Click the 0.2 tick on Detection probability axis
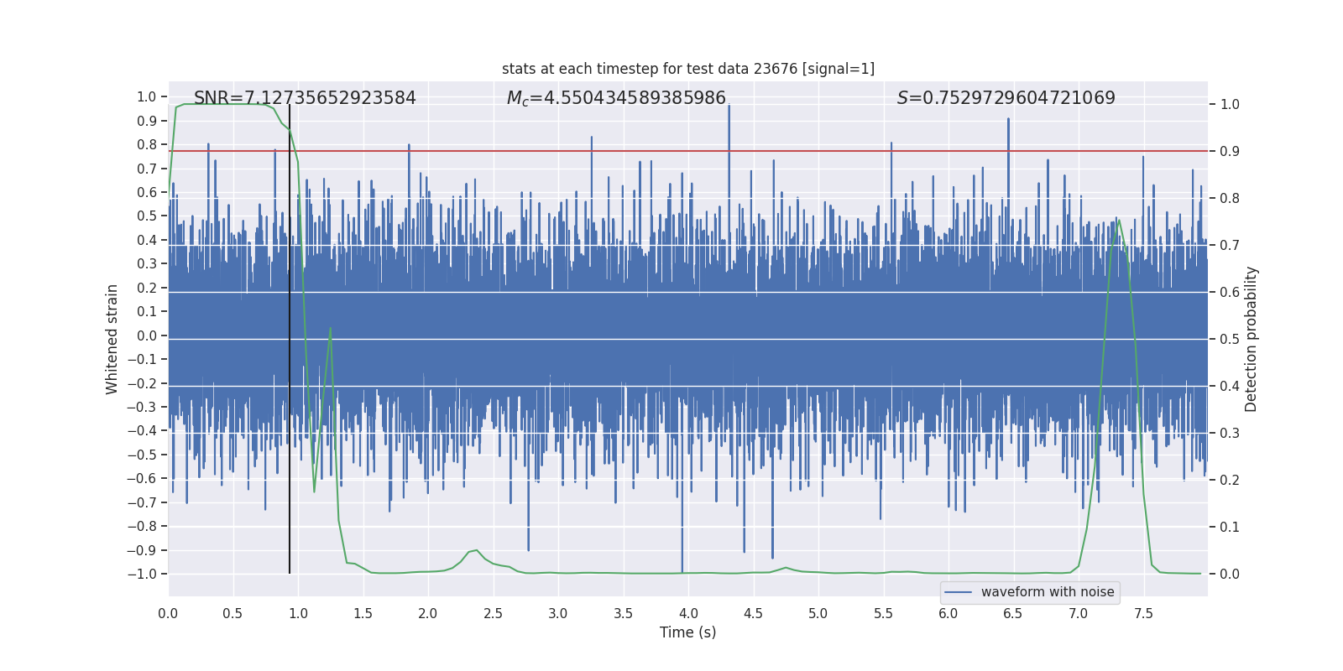 click(x=1230, y=481)
